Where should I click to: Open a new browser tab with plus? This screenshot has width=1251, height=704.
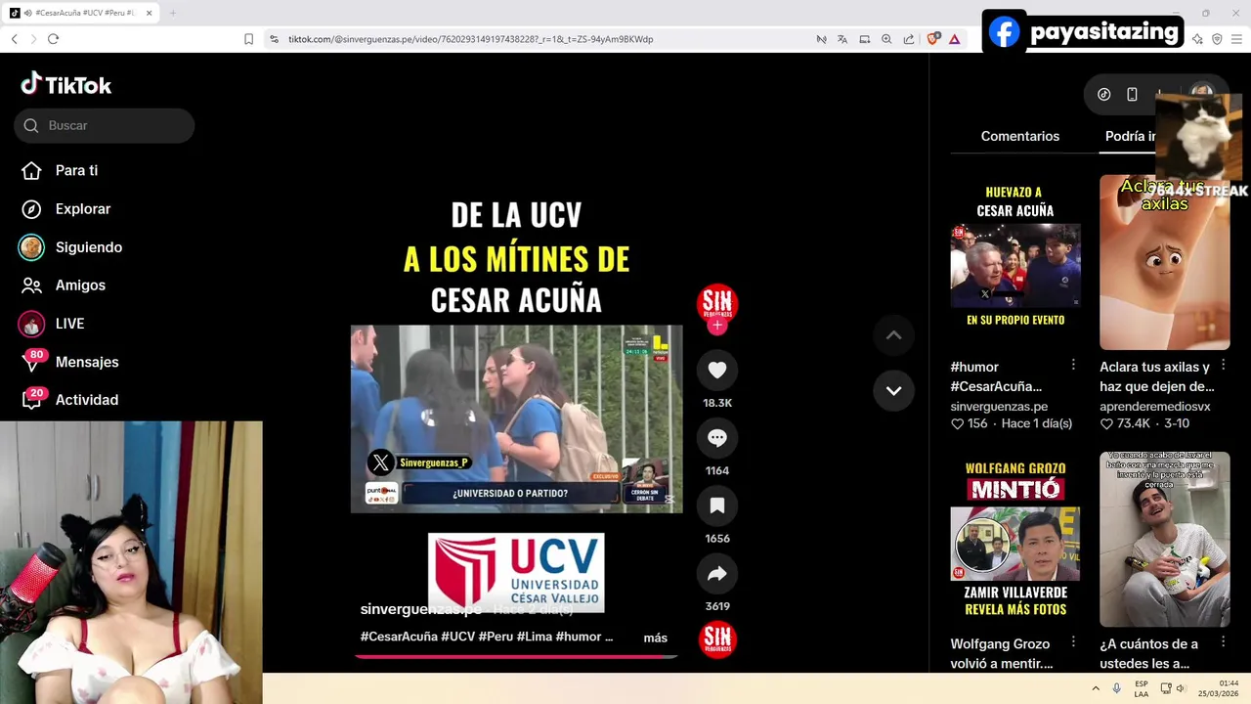[173, 13]
